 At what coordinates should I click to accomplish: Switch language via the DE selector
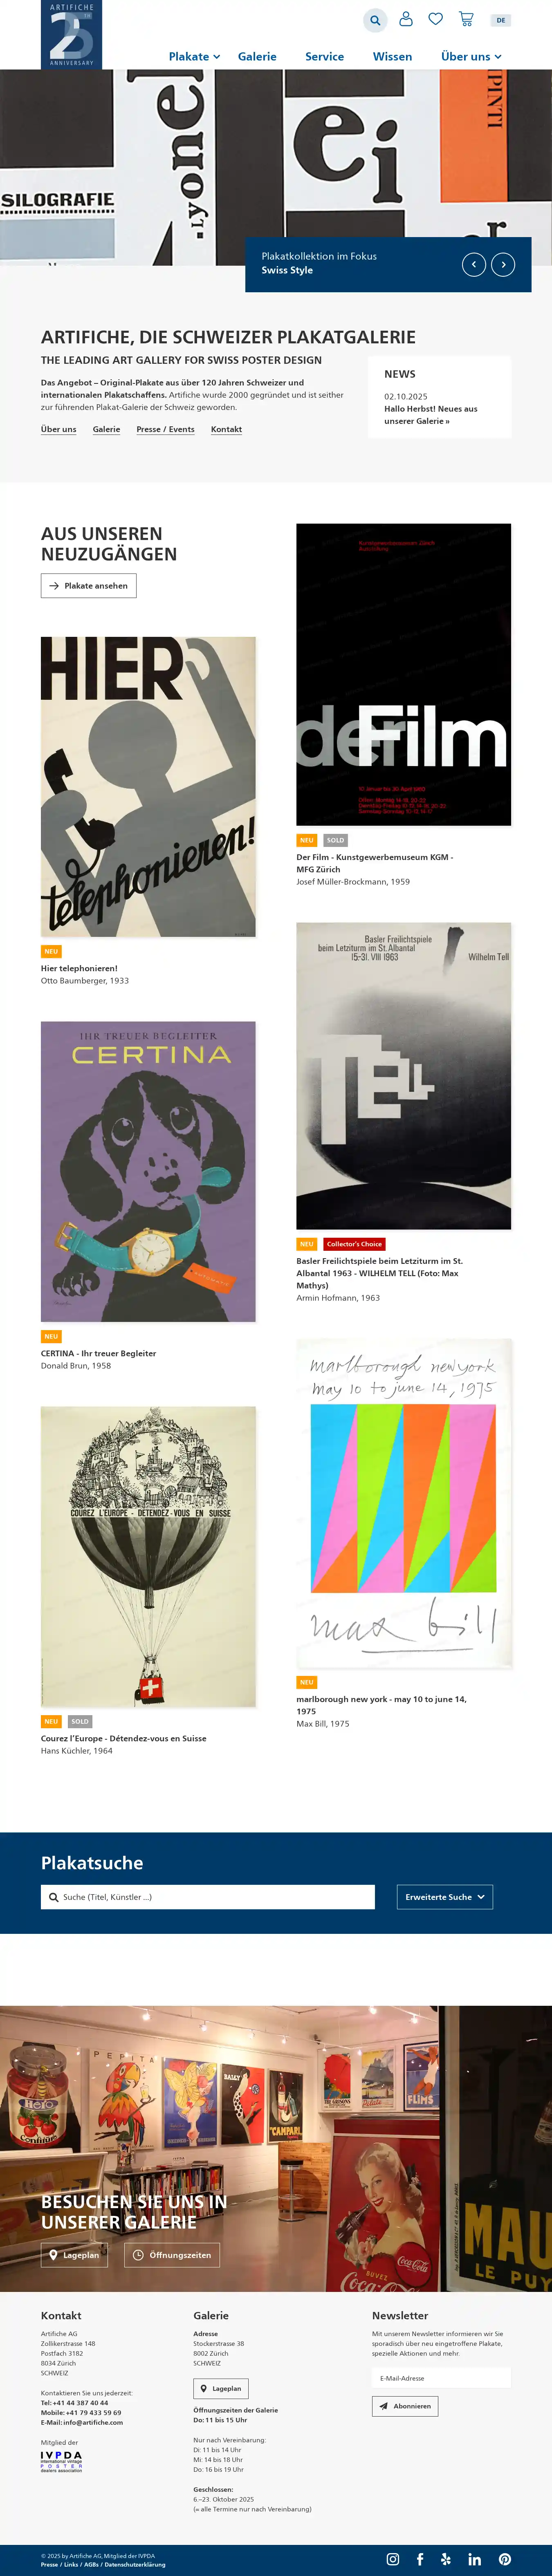tap(501, 20)
